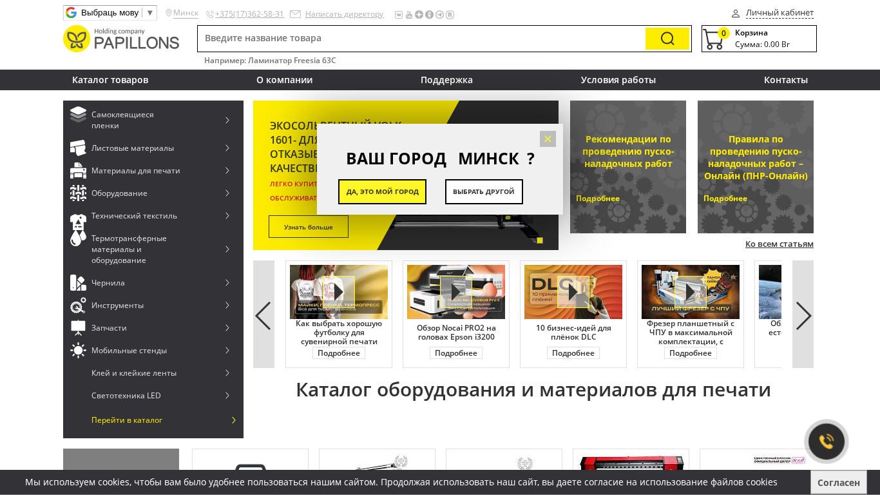880x495 pixels.
Task: Choose the Выбрать другой city button
Action: [x=484, y=191]
